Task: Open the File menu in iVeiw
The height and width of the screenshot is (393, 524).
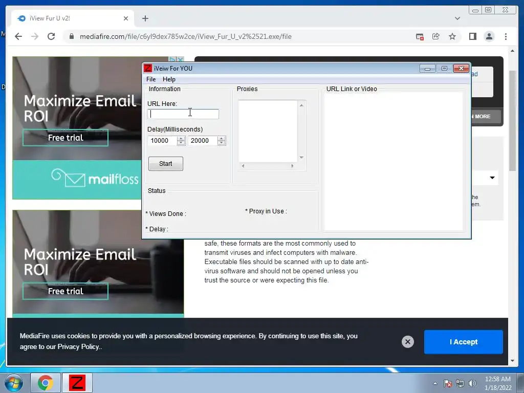Action: pos(151,79)
